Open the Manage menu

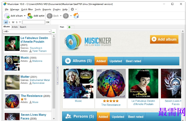point(15,10)
